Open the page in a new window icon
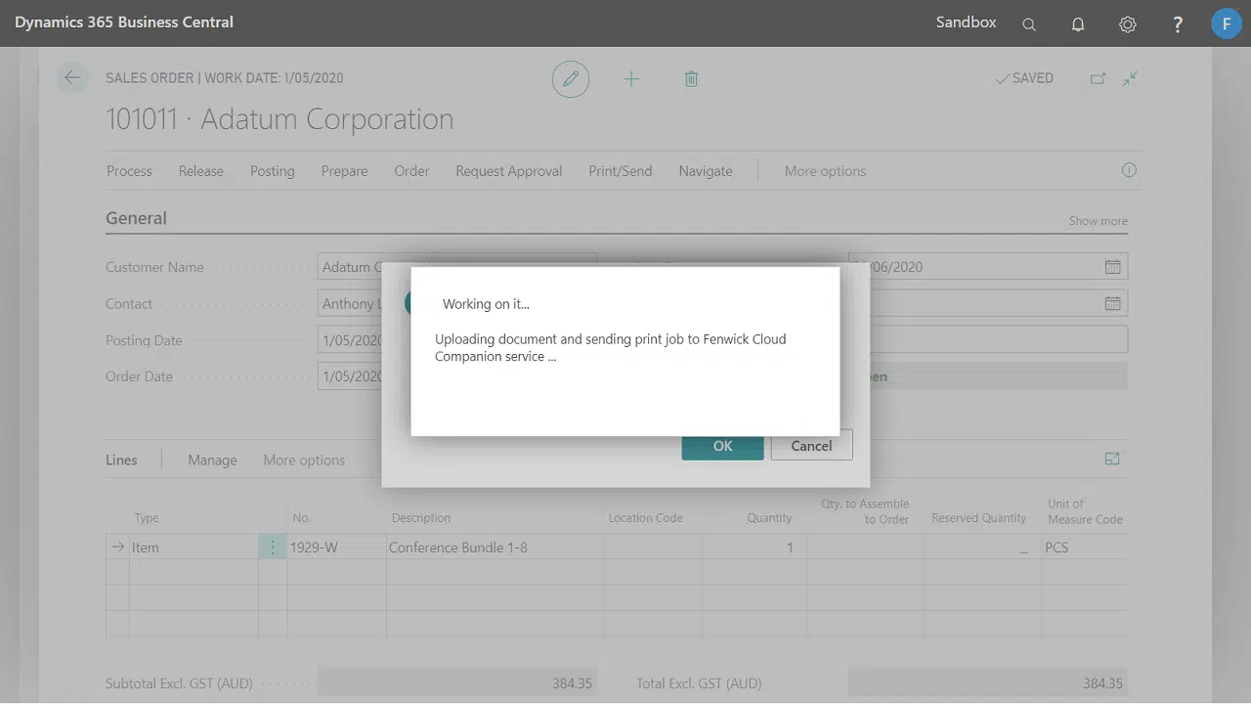The image size is (1251, 704). 1098,78
